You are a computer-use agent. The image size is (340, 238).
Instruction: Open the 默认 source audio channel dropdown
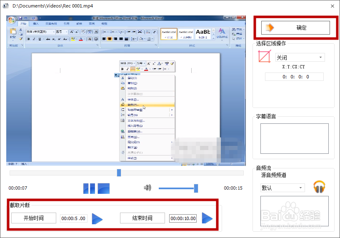[x=282, y=188]
